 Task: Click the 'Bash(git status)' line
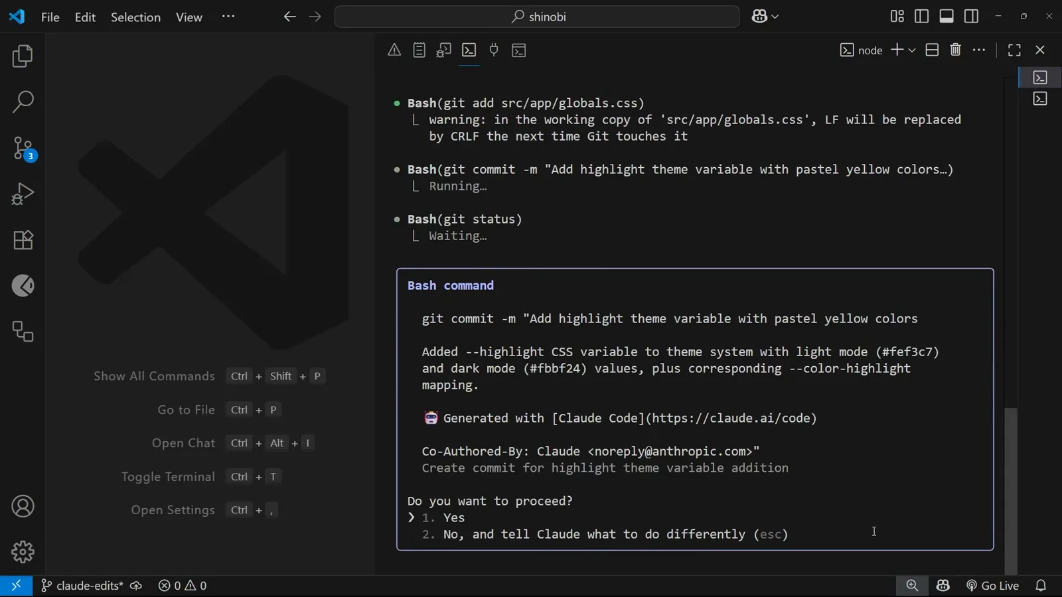click(x=465, y=219)
